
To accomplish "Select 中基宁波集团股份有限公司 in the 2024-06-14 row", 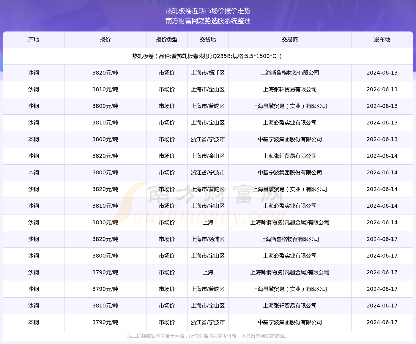I will [x=290, y=173].
